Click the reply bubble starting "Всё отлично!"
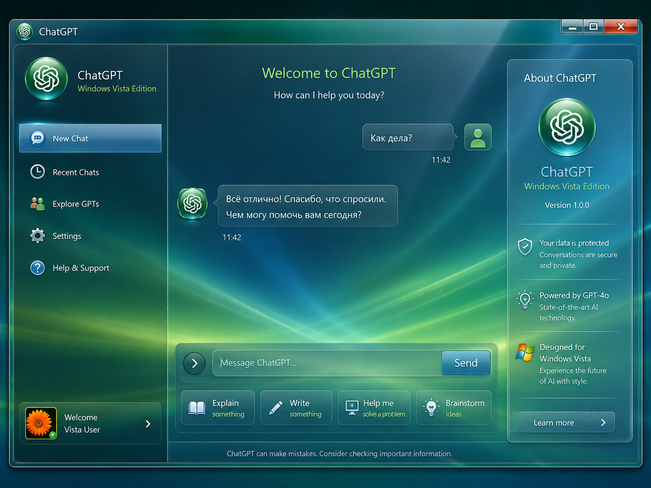This screenshot has height=488, width=651. point(308,206)
